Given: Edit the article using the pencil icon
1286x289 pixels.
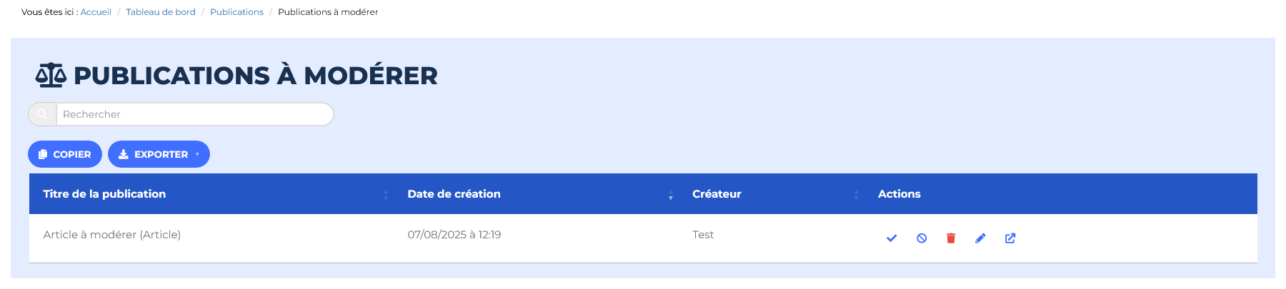Looking at the screenshot, I should click(x=980, y=238).
